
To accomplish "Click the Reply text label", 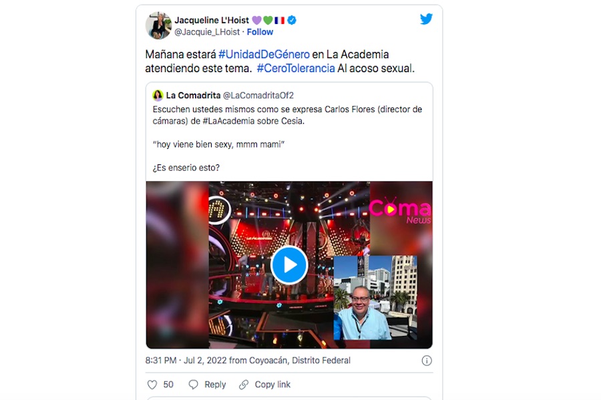I will [215, 385].
